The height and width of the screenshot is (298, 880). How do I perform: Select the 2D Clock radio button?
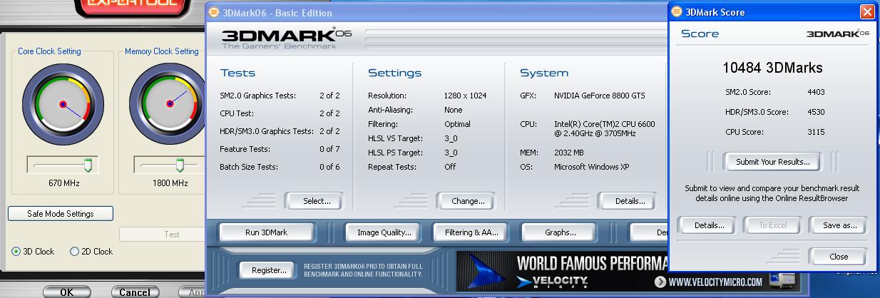(x=74, y=252)
